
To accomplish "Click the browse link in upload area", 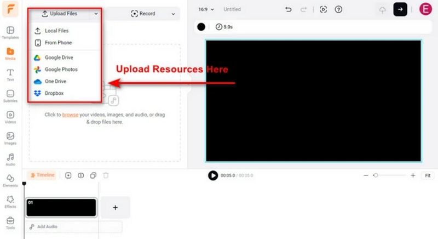I will [70, 115].
